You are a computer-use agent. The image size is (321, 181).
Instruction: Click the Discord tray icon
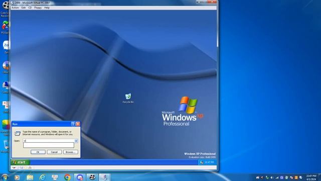click(258, 177)
